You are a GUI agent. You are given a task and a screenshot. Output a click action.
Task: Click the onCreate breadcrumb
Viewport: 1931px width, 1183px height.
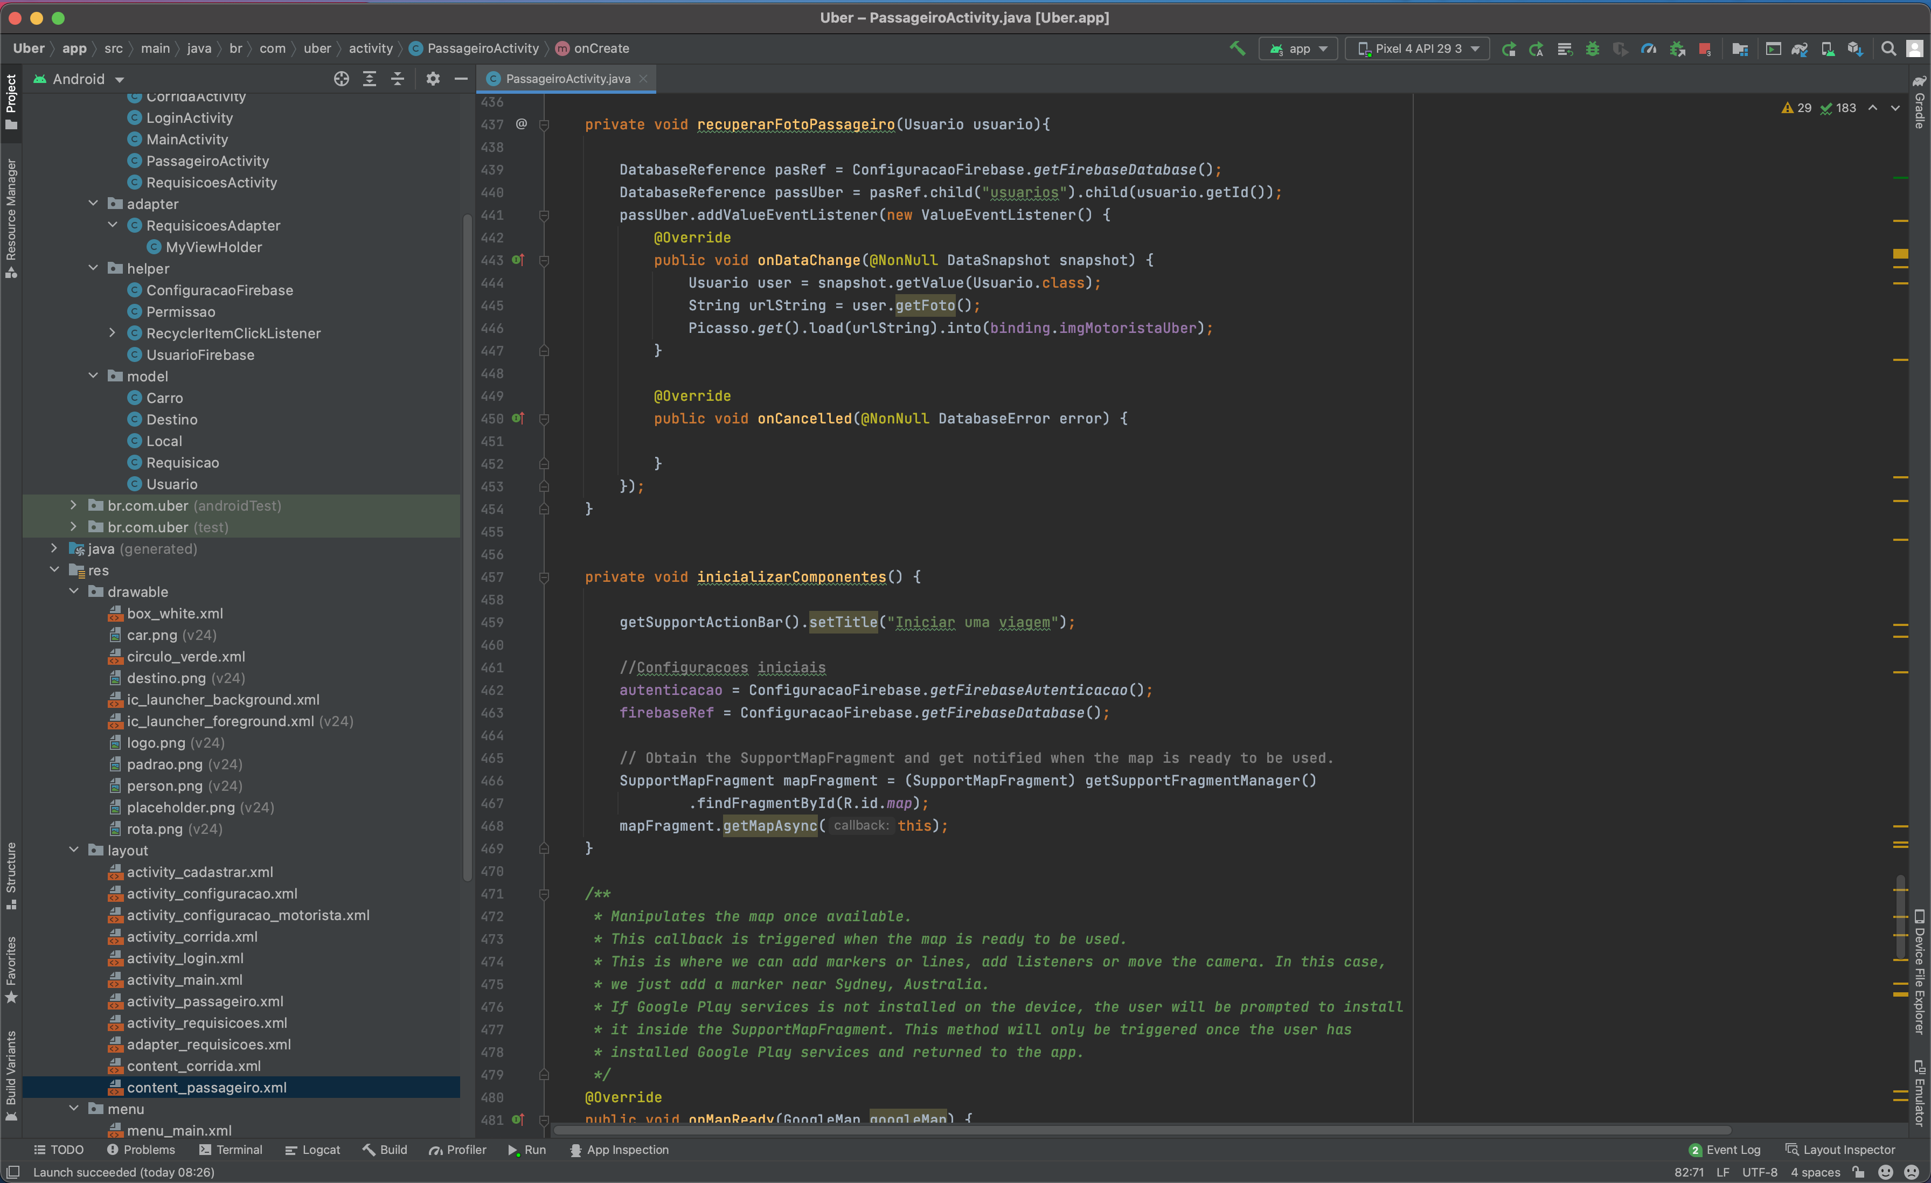tap(600, 48)
